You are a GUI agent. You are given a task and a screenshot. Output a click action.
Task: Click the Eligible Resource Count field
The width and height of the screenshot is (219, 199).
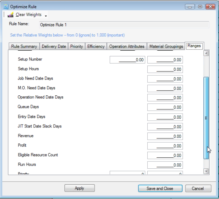165,155
